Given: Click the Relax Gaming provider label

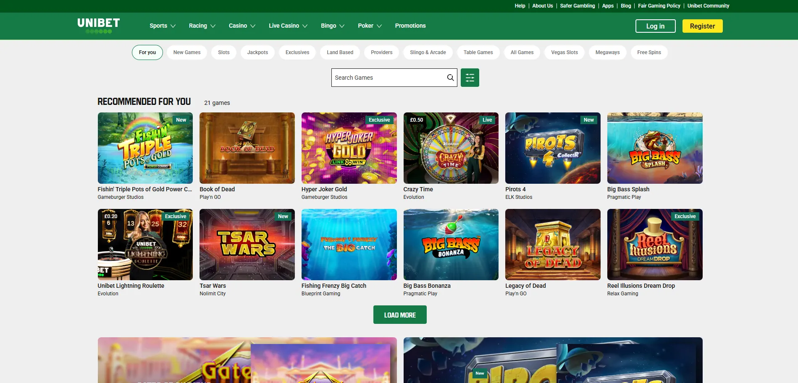Looking at the screenshot, I should click(x=622, y=294).
